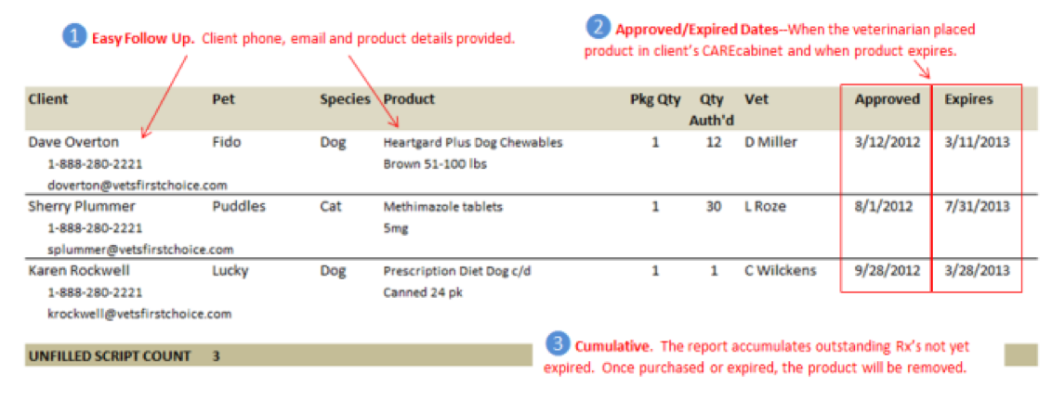The width and height of the screenshot is (1052, 400).
Task: Click Methimazole tablets product entry
Action: pos(442,206)
